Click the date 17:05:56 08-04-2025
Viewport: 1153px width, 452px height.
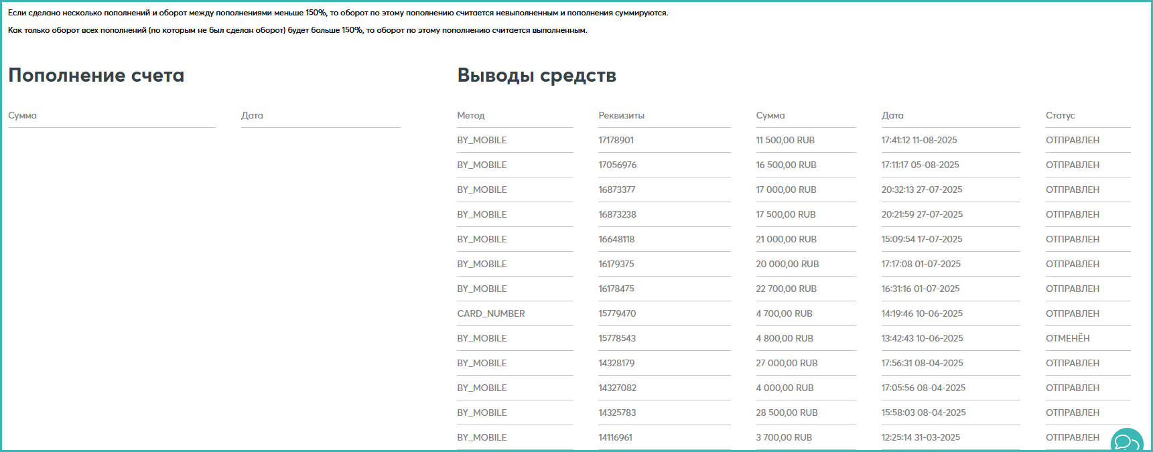coord(923,388)
